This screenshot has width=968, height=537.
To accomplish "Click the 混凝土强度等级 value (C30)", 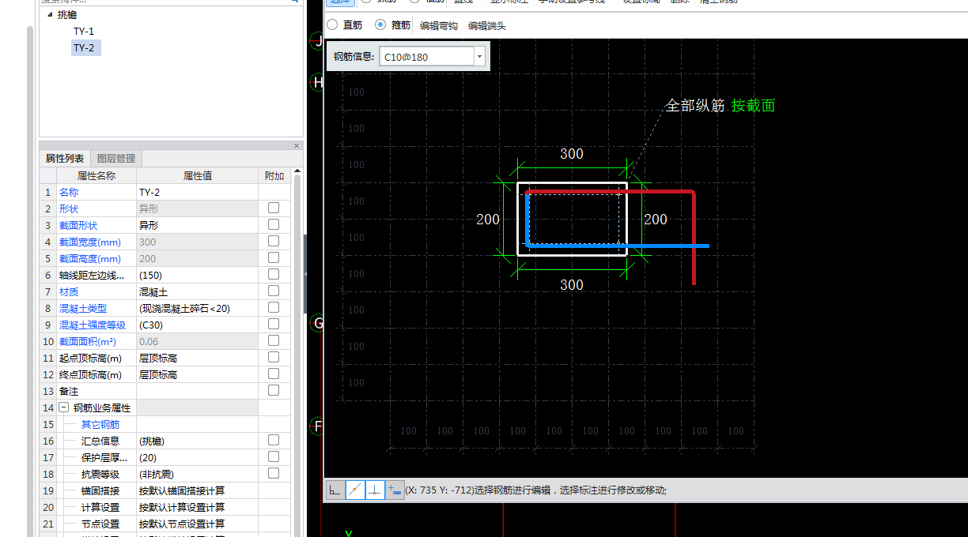I will 197,325.
